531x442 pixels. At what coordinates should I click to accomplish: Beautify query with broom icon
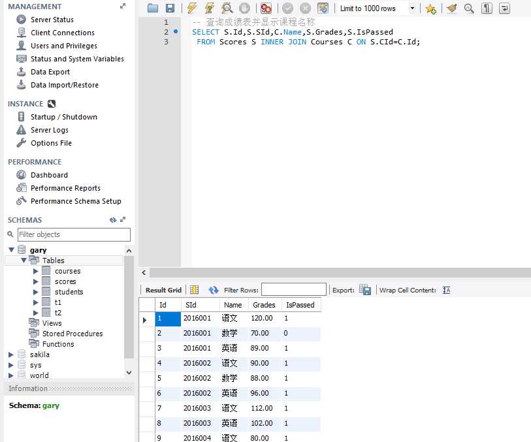451,8
